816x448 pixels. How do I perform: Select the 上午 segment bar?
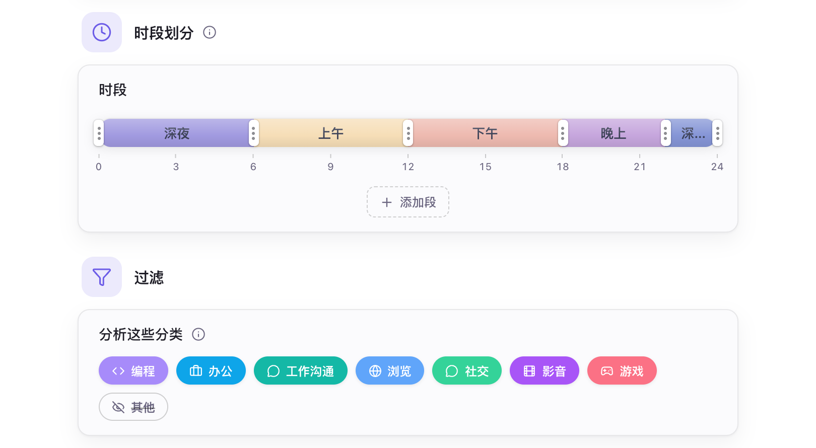point(331,133)
